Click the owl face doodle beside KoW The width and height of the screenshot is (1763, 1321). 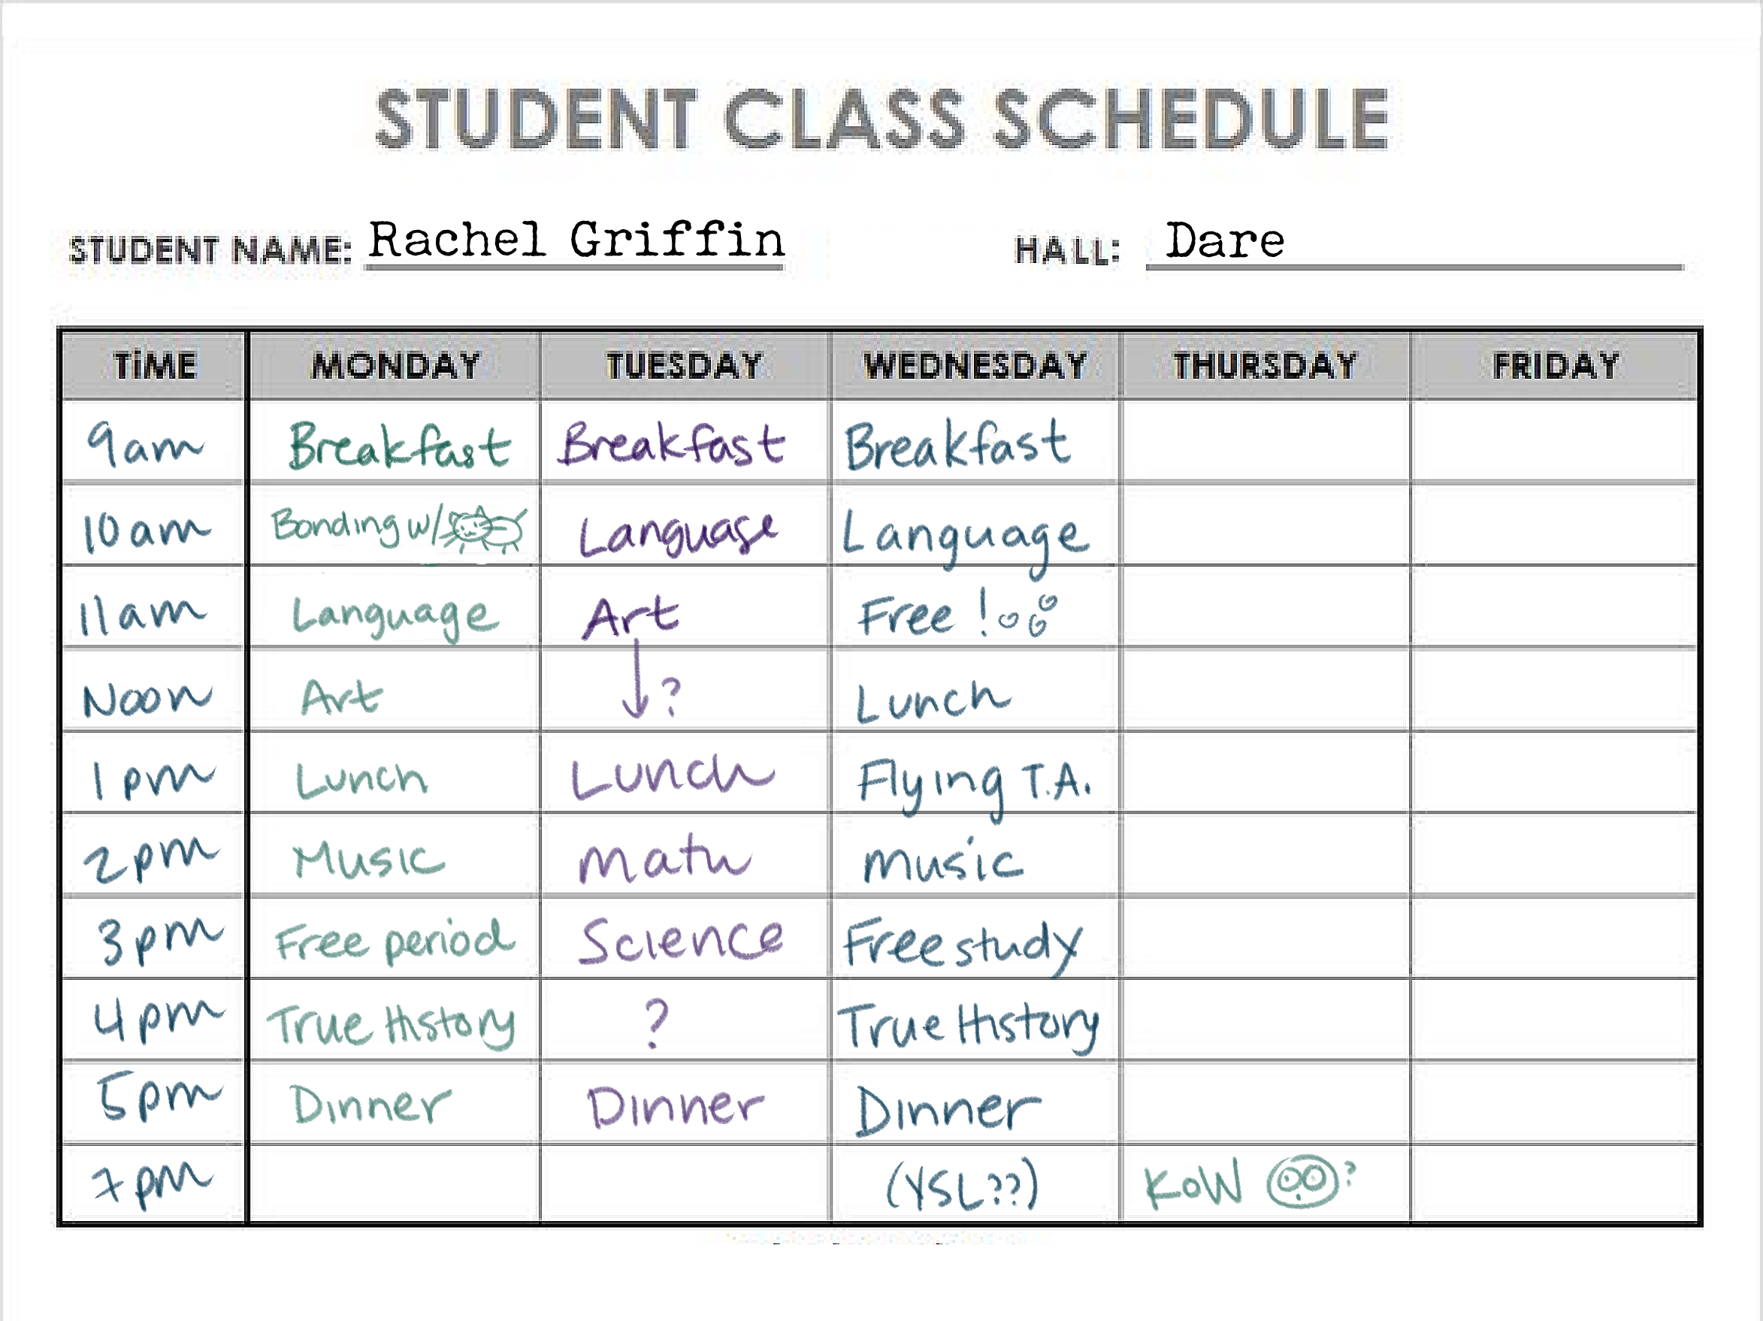(1302, 1180)
